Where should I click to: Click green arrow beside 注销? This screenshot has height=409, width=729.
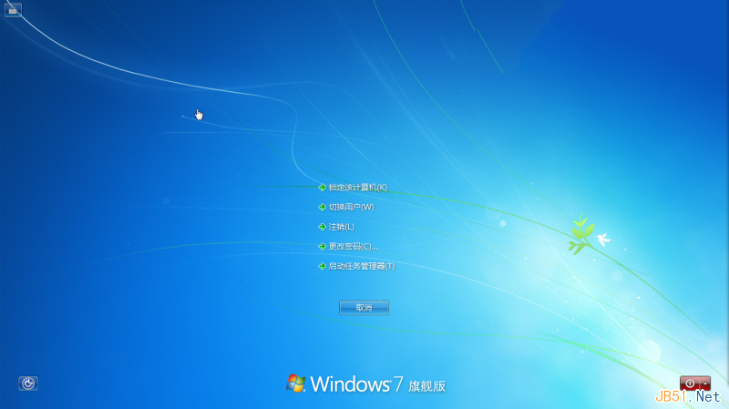[323, 227]
